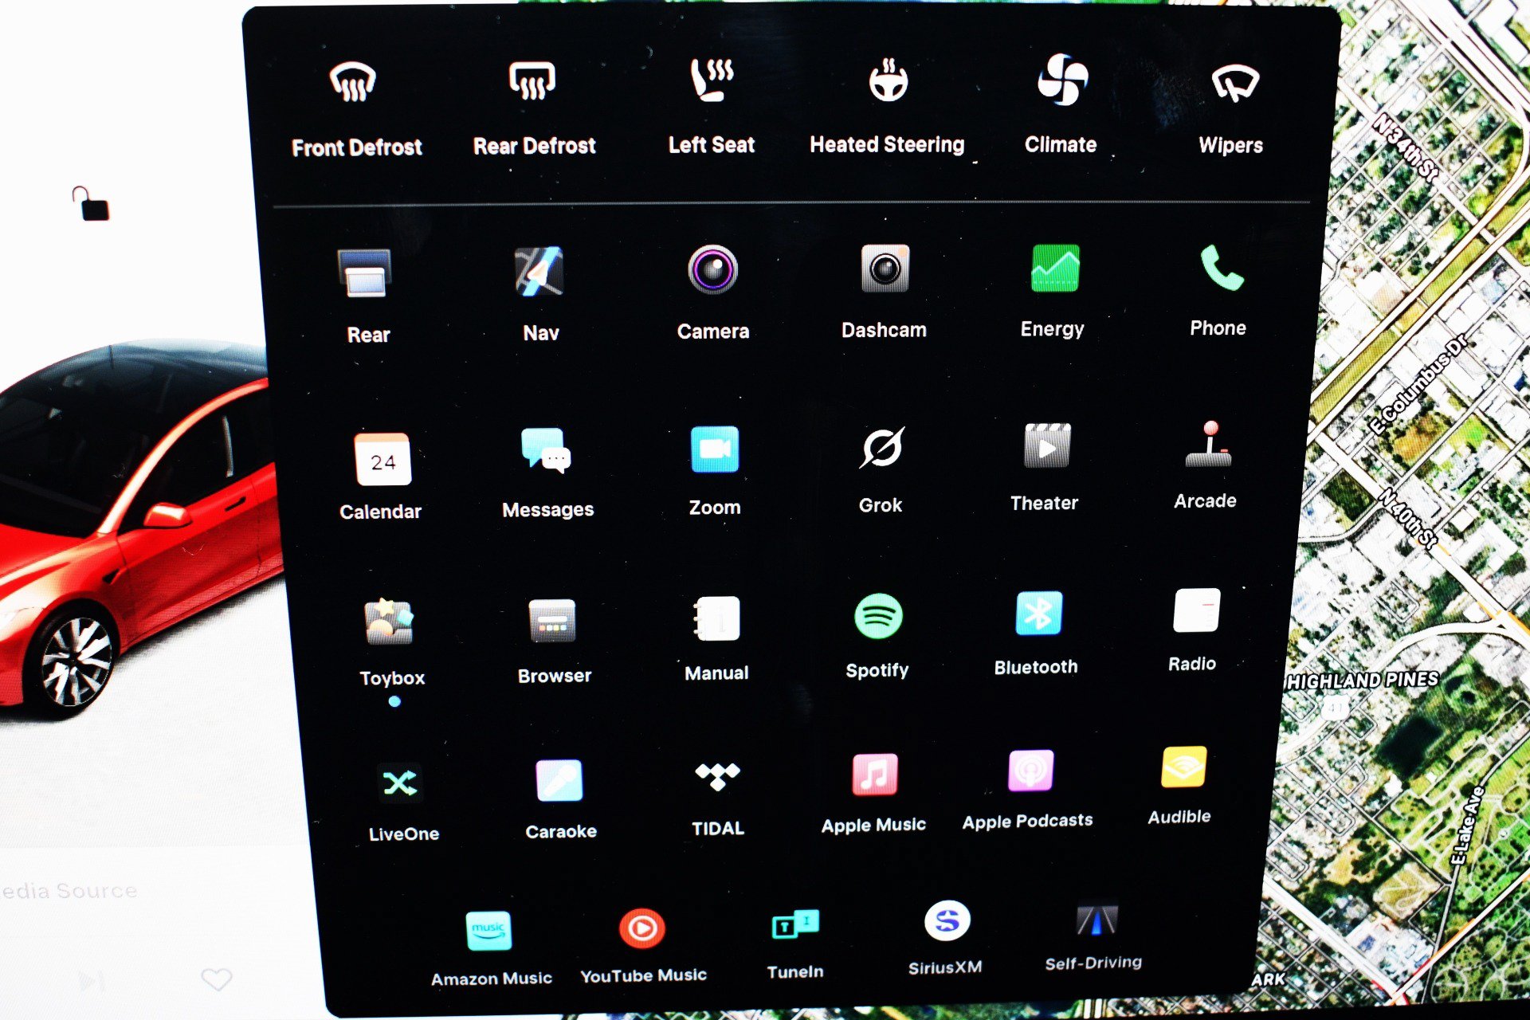Open the Arcade games app
Screen dimensions: 1530x1020
pos(1206,465)
